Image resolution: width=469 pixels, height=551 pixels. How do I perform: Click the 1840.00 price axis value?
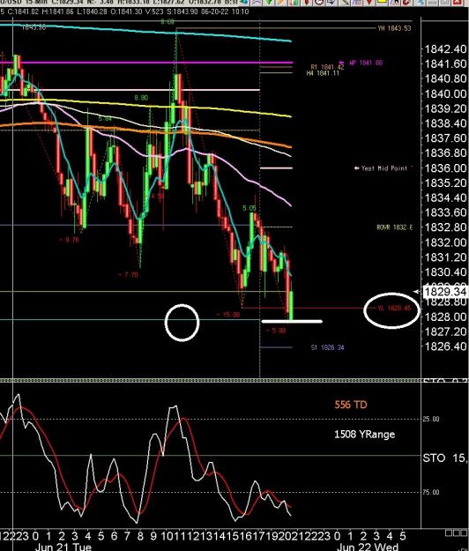click(x=445, y=93)
